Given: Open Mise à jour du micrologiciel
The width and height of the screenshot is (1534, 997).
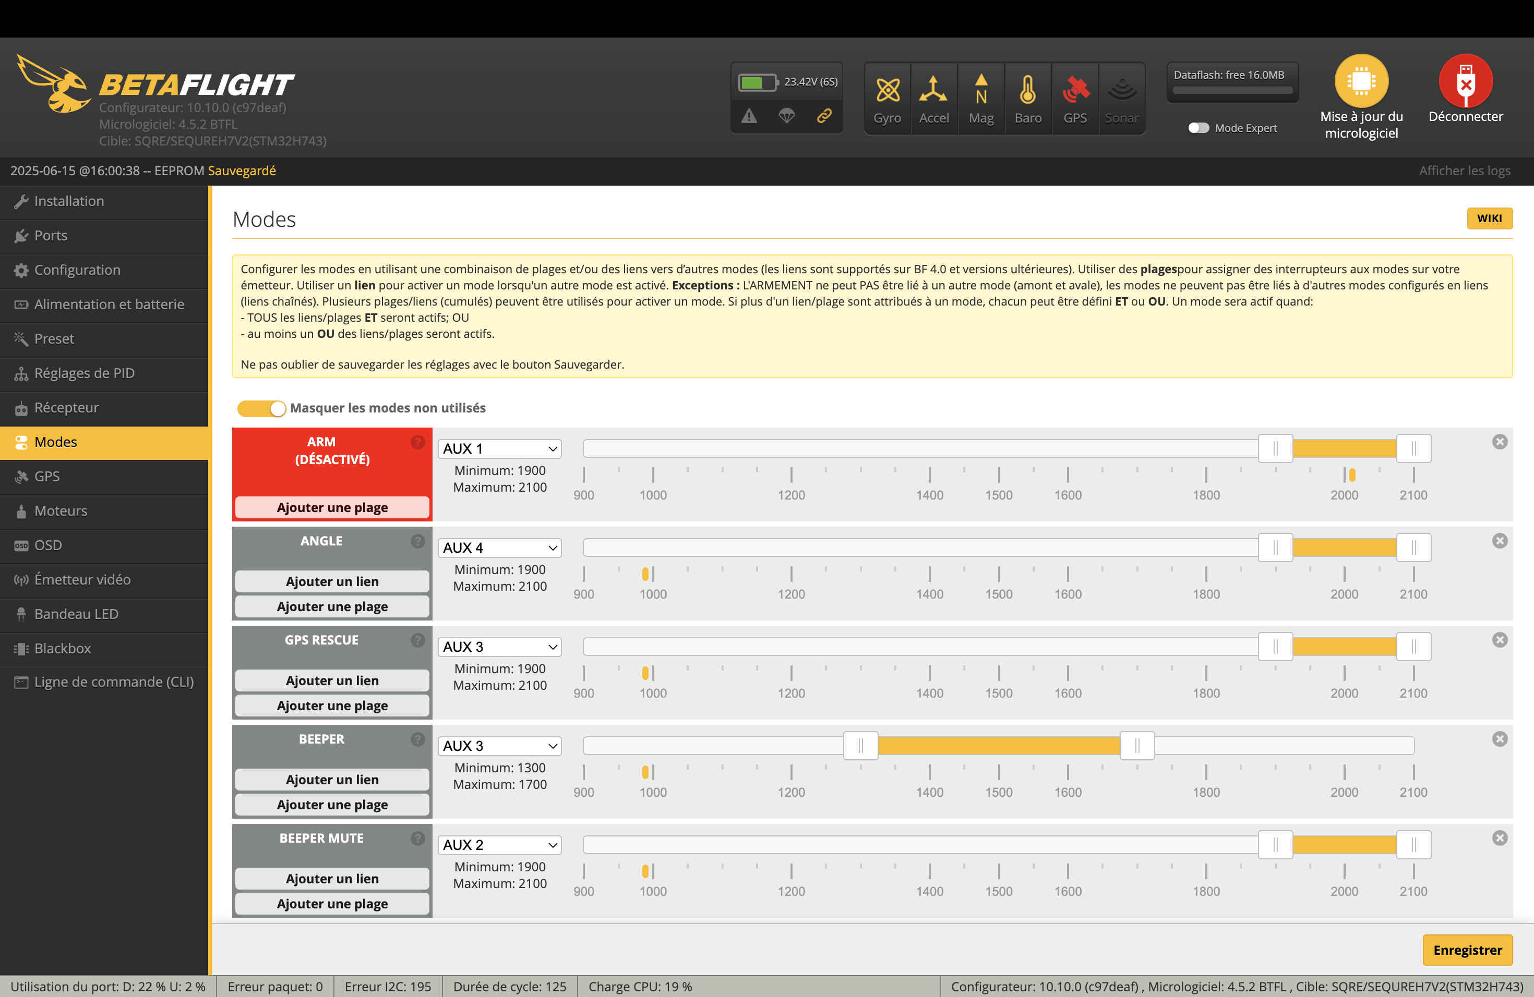Looking at the screenshot, I should [x=1361, y=81].
